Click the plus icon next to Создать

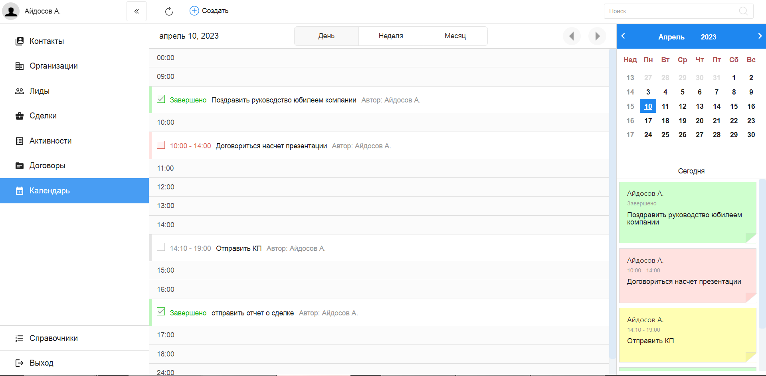(194, 11)
